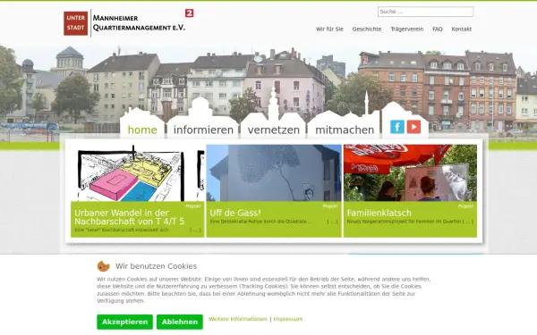Click read-more [...] under Urbaner Wandel

click(195, 230)
